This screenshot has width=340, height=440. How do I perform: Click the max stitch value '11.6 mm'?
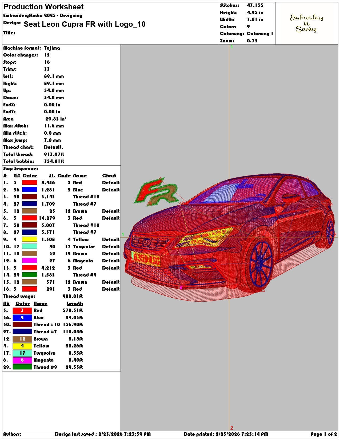click(x=54, y=126)
